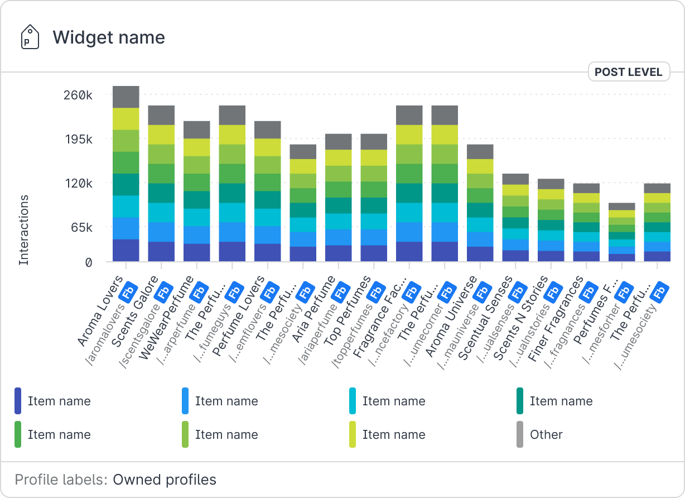
Task: Click the Fb badge next to /...mesforher
Action: coord(625,291)
